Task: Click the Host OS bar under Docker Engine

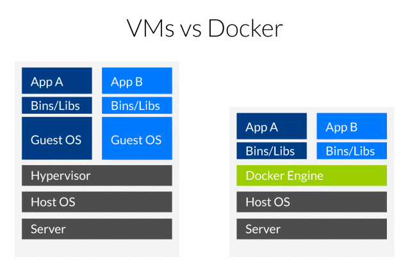Action: 312,202
